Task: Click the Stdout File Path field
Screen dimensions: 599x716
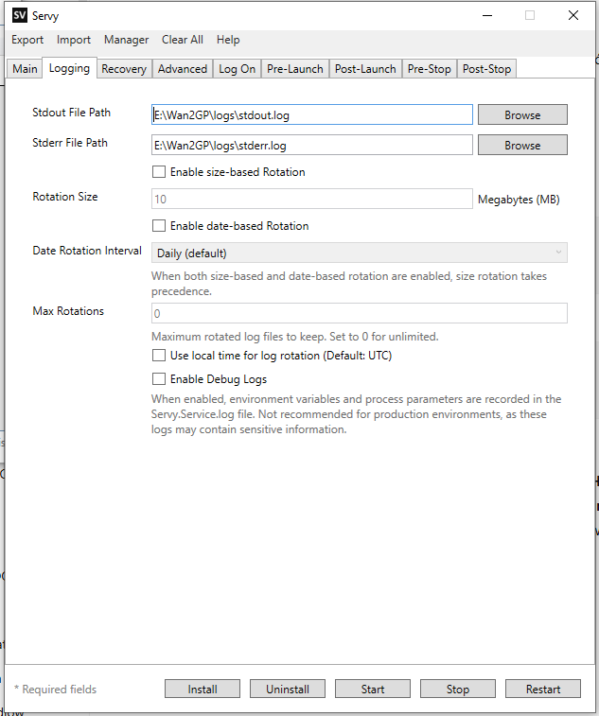Action: click(x=312, y=114)
